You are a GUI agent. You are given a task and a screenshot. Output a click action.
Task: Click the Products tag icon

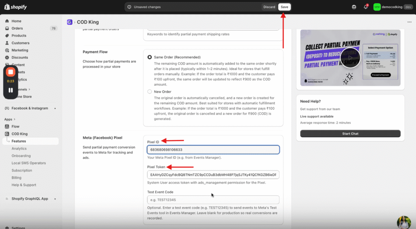[7, 36]
